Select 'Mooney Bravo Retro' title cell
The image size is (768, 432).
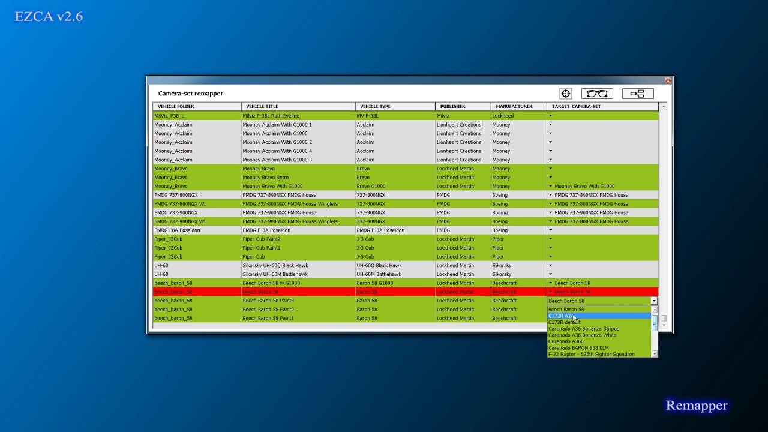[298, 178]
